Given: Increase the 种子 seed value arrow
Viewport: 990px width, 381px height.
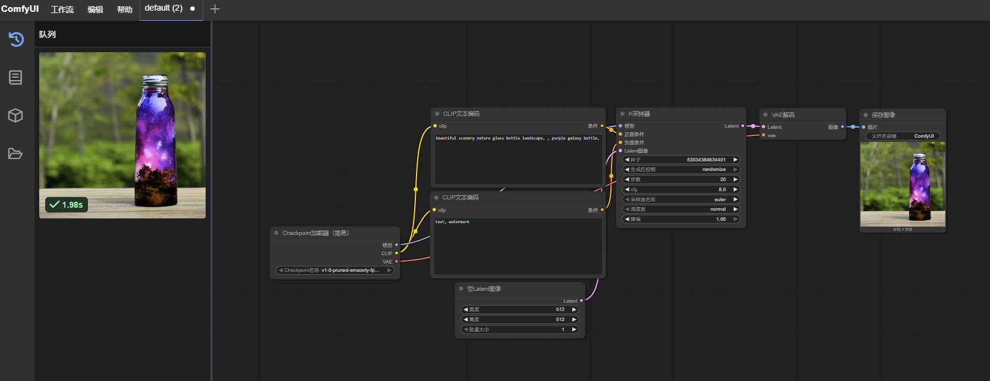Looking at the screenshot, I should [x=735, y=160].
